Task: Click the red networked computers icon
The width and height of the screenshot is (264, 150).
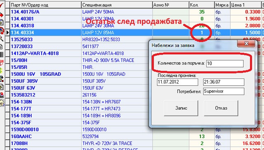Action: 2,30
